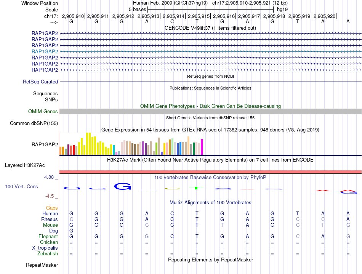Click the green T PhyloP conservation glyph
The width and height of the screenshot is (362, 274).
pos(196,188)
